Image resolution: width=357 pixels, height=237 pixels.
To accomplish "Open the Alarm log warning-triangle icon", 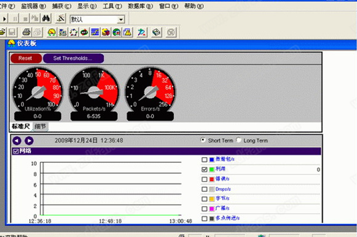I will (128, 33).
